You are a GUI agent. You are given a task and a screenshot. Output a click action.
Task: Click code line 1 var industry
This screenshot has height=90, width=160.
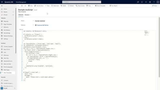click(35, 31)
